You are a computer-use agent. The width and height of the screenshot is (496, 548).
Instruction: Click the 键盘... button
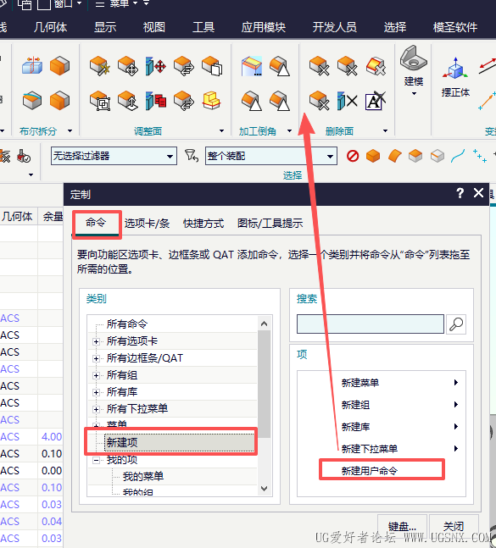(x=402, y=526)
